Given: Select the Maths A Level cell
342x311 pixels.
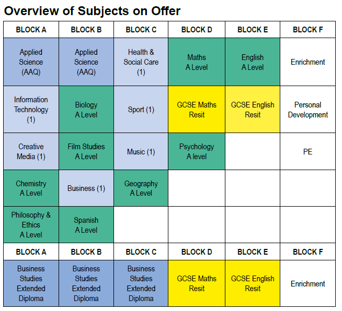Looking at the screenshot, I should click(x=197, y=62).
